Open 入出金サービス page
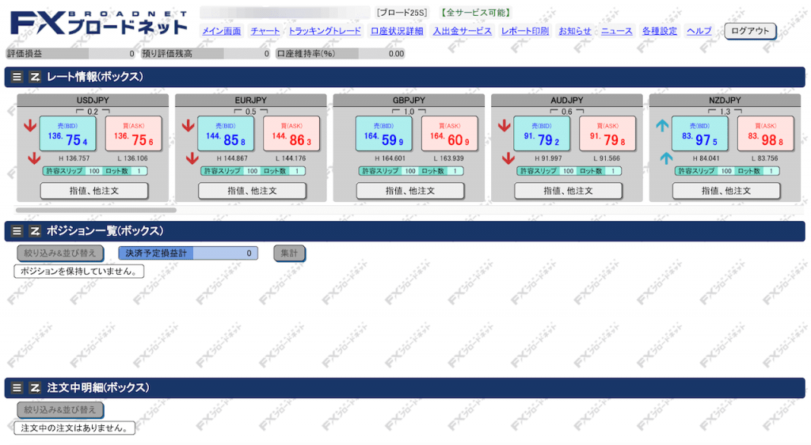The width and height of the screenshot is (811, 445). tap(462, 31)
